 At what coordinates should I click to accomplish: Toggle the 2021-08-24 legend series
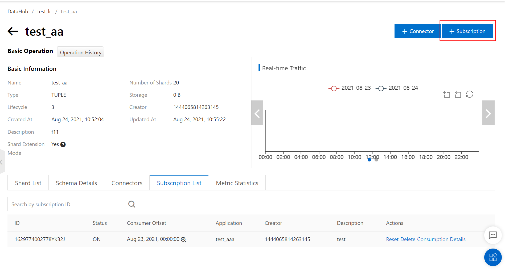tap(397, 88)
